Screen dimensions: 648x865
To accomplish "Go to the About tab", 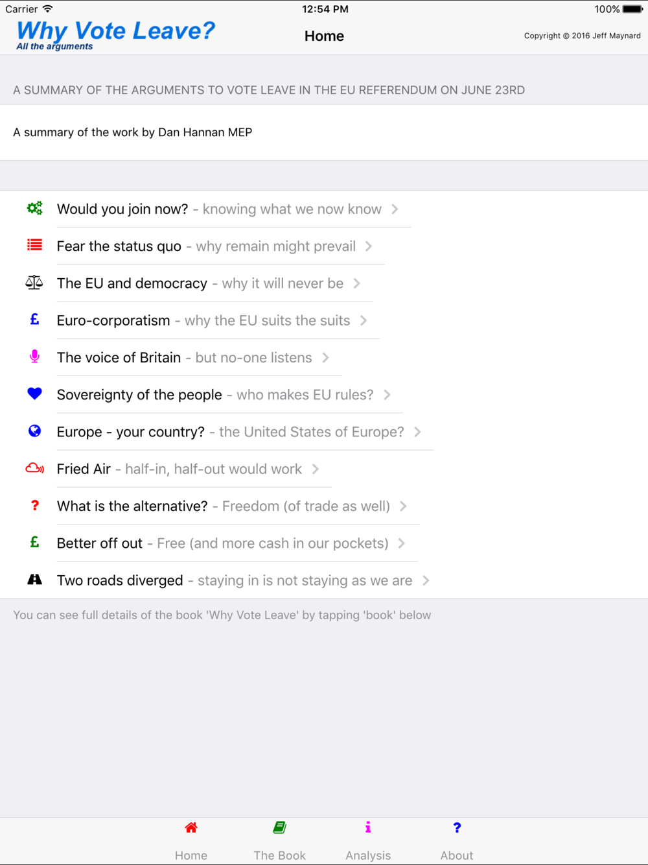I will point(457,841).
